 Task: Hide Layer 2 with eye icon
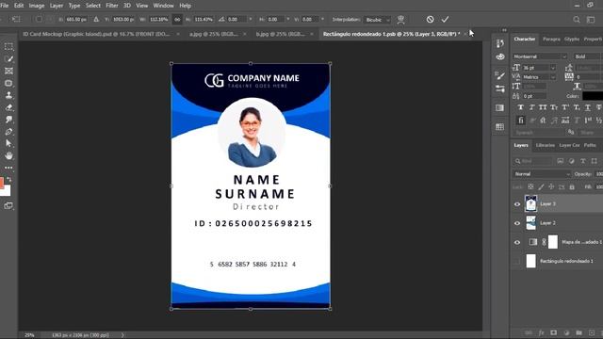tap(517, 223)
